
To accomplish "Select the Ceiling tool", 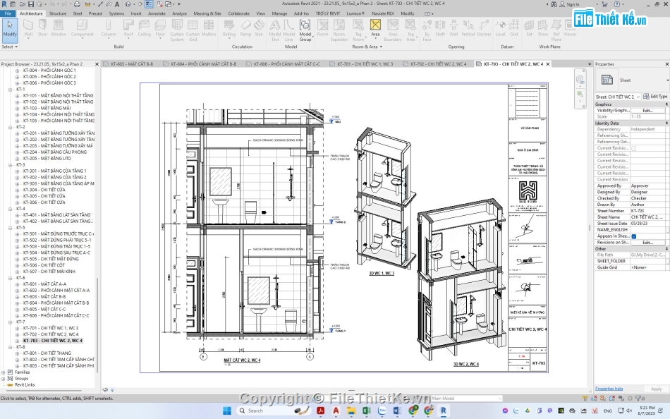I will tap(144, 29).
